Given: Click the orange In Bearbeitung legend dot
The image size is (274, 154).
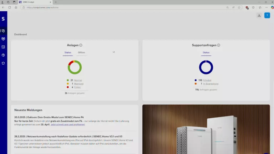Looking at the screenshot, I should coord(196,84).
